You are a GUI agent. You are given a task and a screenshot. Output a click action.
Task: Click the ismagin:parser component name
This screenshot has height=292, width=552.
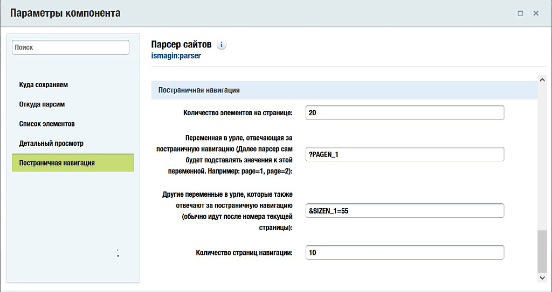click(176, 55)
